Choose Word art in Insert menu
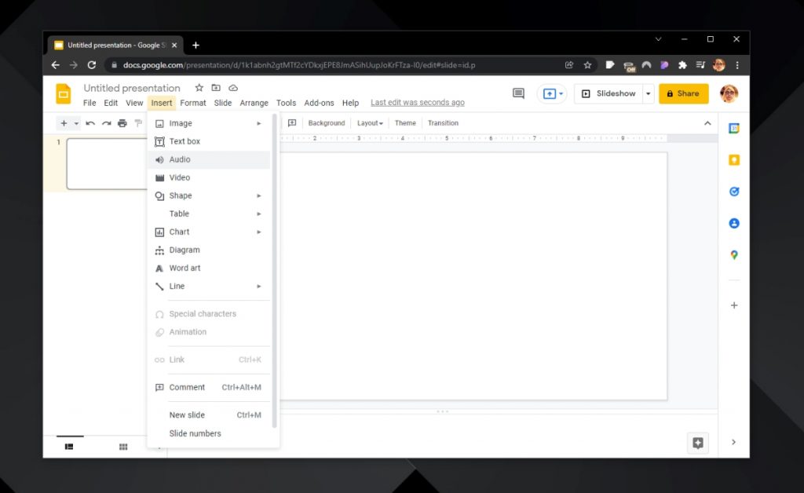Viewport: 804px width, 493px height. [209, 268]
